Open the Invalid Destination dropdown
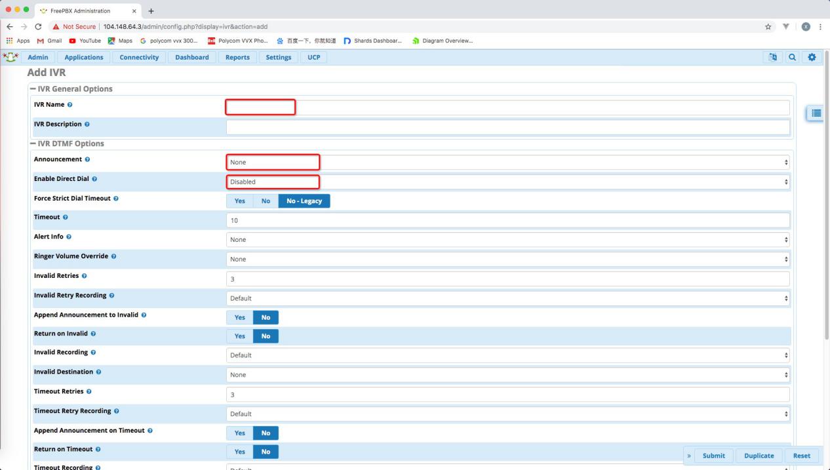 (507, 375)
